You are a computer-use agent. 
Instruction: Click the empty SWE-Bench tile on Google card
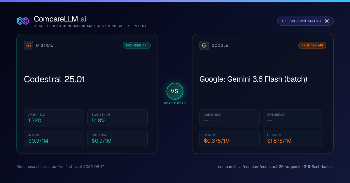coord(293,118)
